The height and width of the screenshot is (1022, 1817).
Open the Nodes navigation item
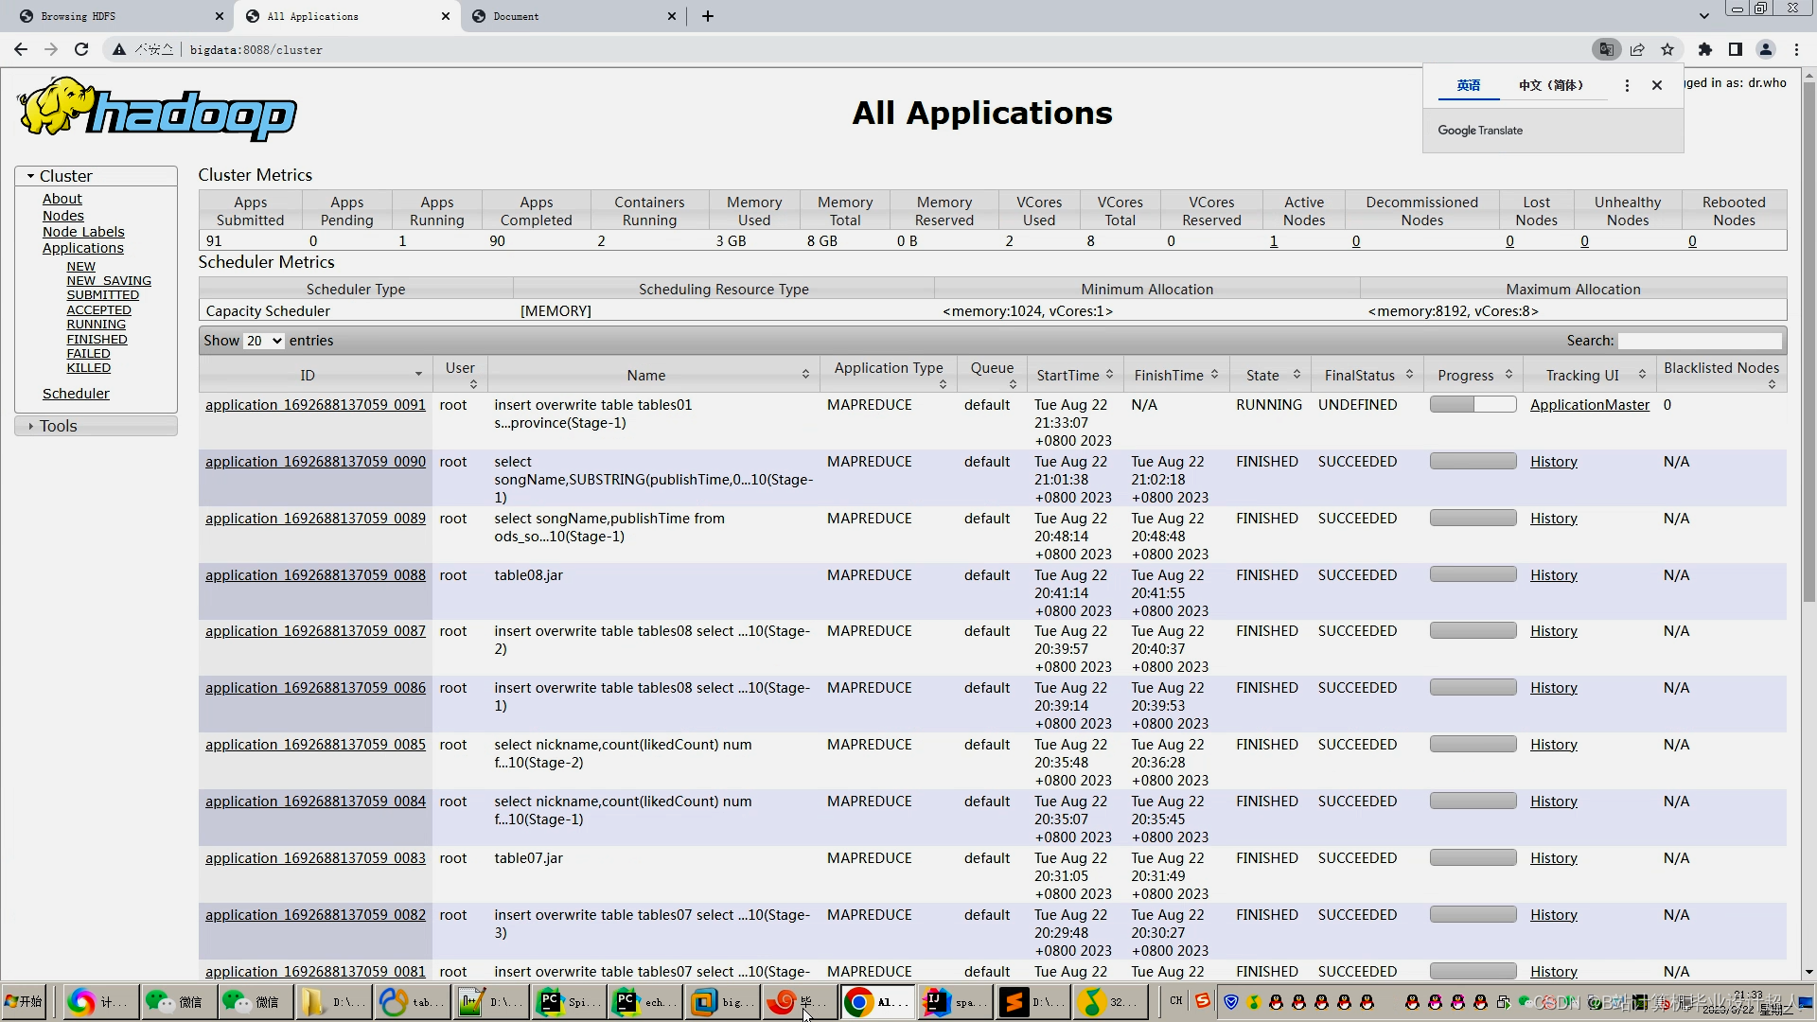[62, 215]
